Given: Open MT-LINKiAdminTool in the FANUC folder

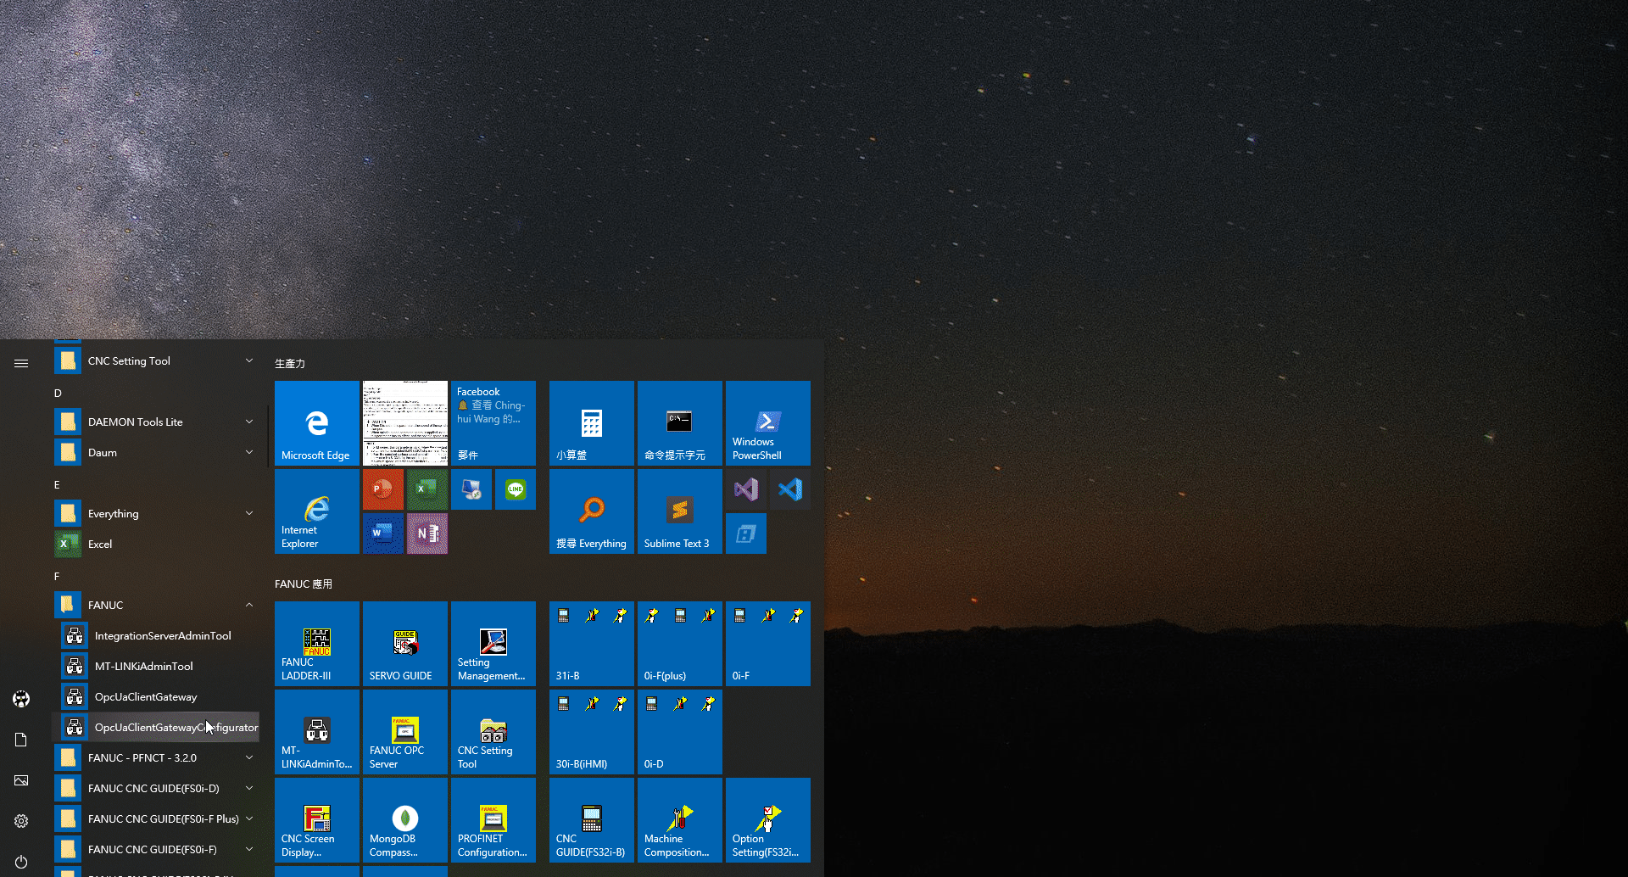Looking at the screenshot, I should (144, 666).
